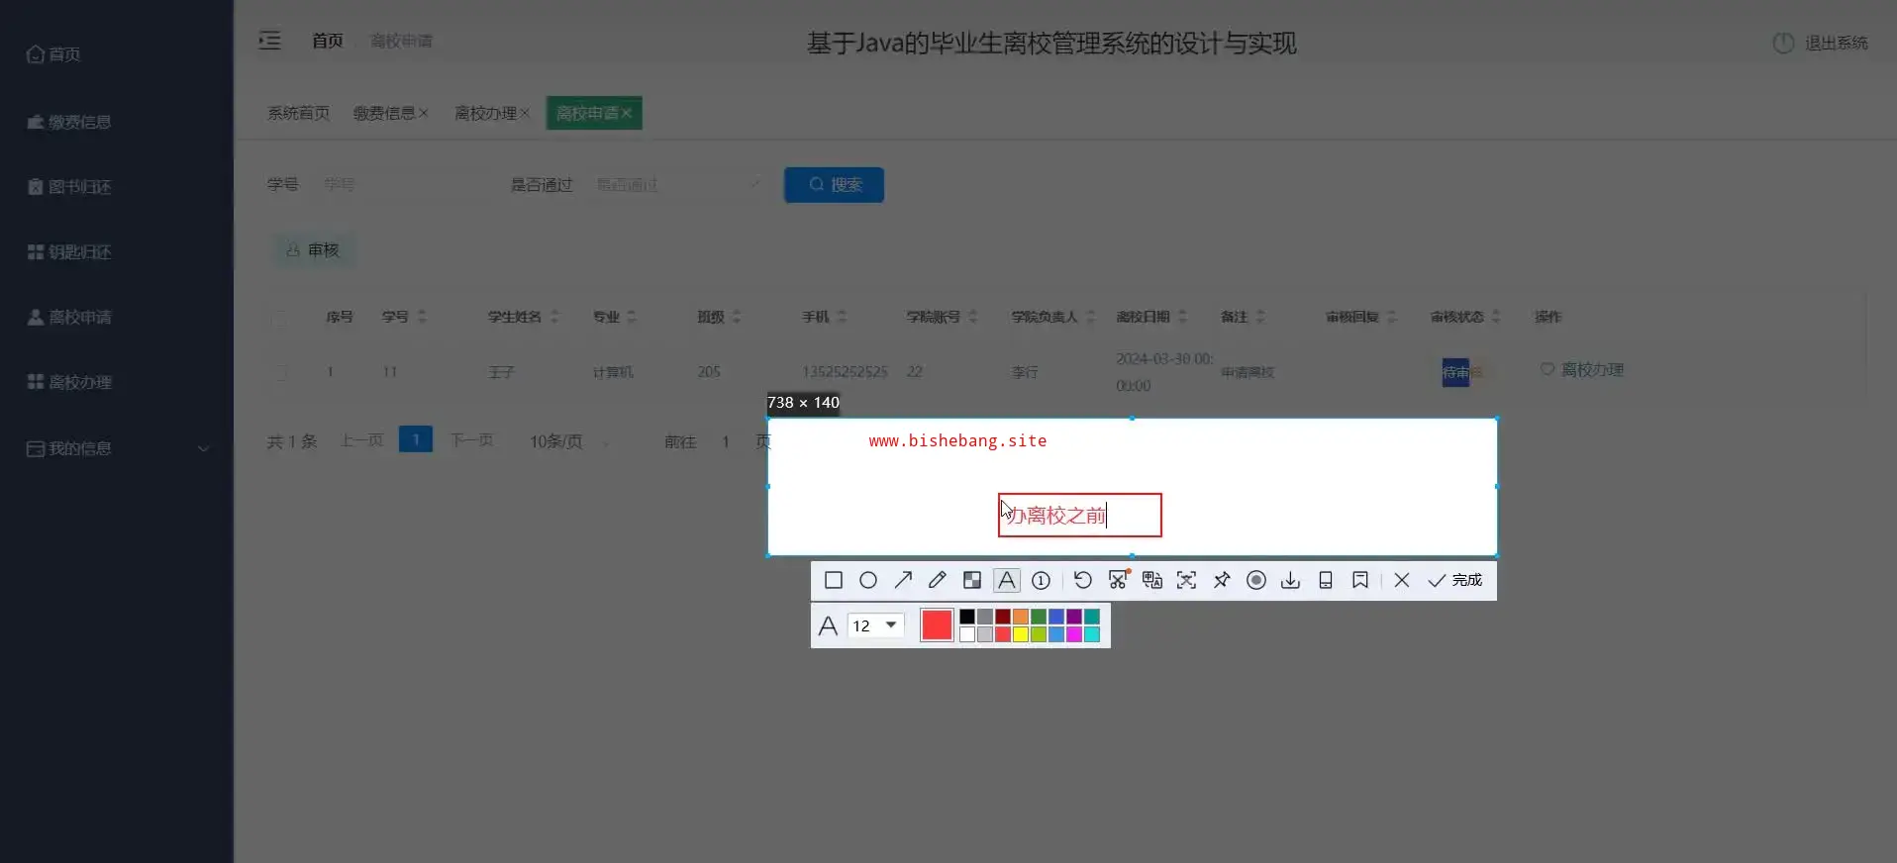Image resolution: width=1897 pixels, height=863 pixels.
Task: Pick the arrow annotation tool
Action: point(903,580)
